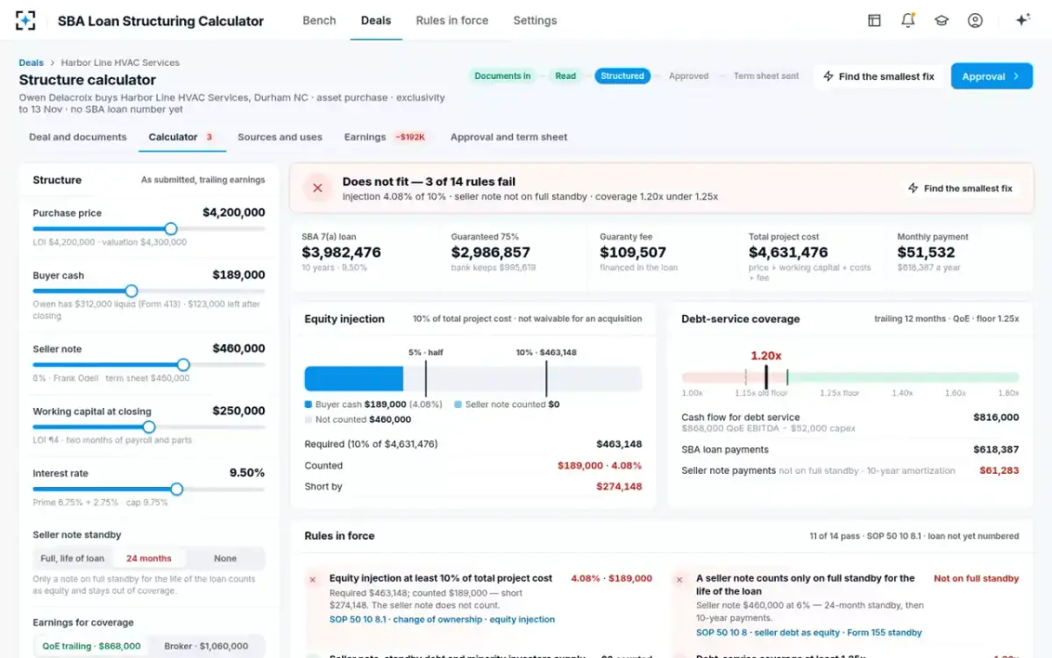
Task: Adjust the Seller note slider handle
Action: pos(183,364)
